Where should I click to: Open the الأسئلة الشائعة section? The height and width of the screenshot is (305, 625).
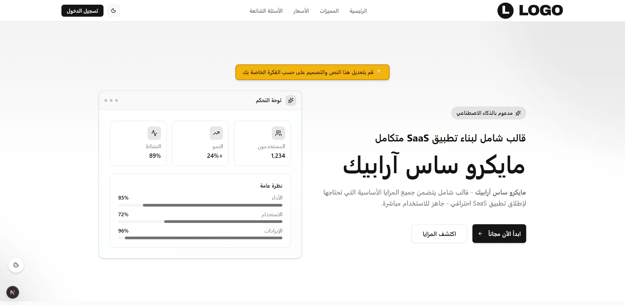click(x=266, y=11)
